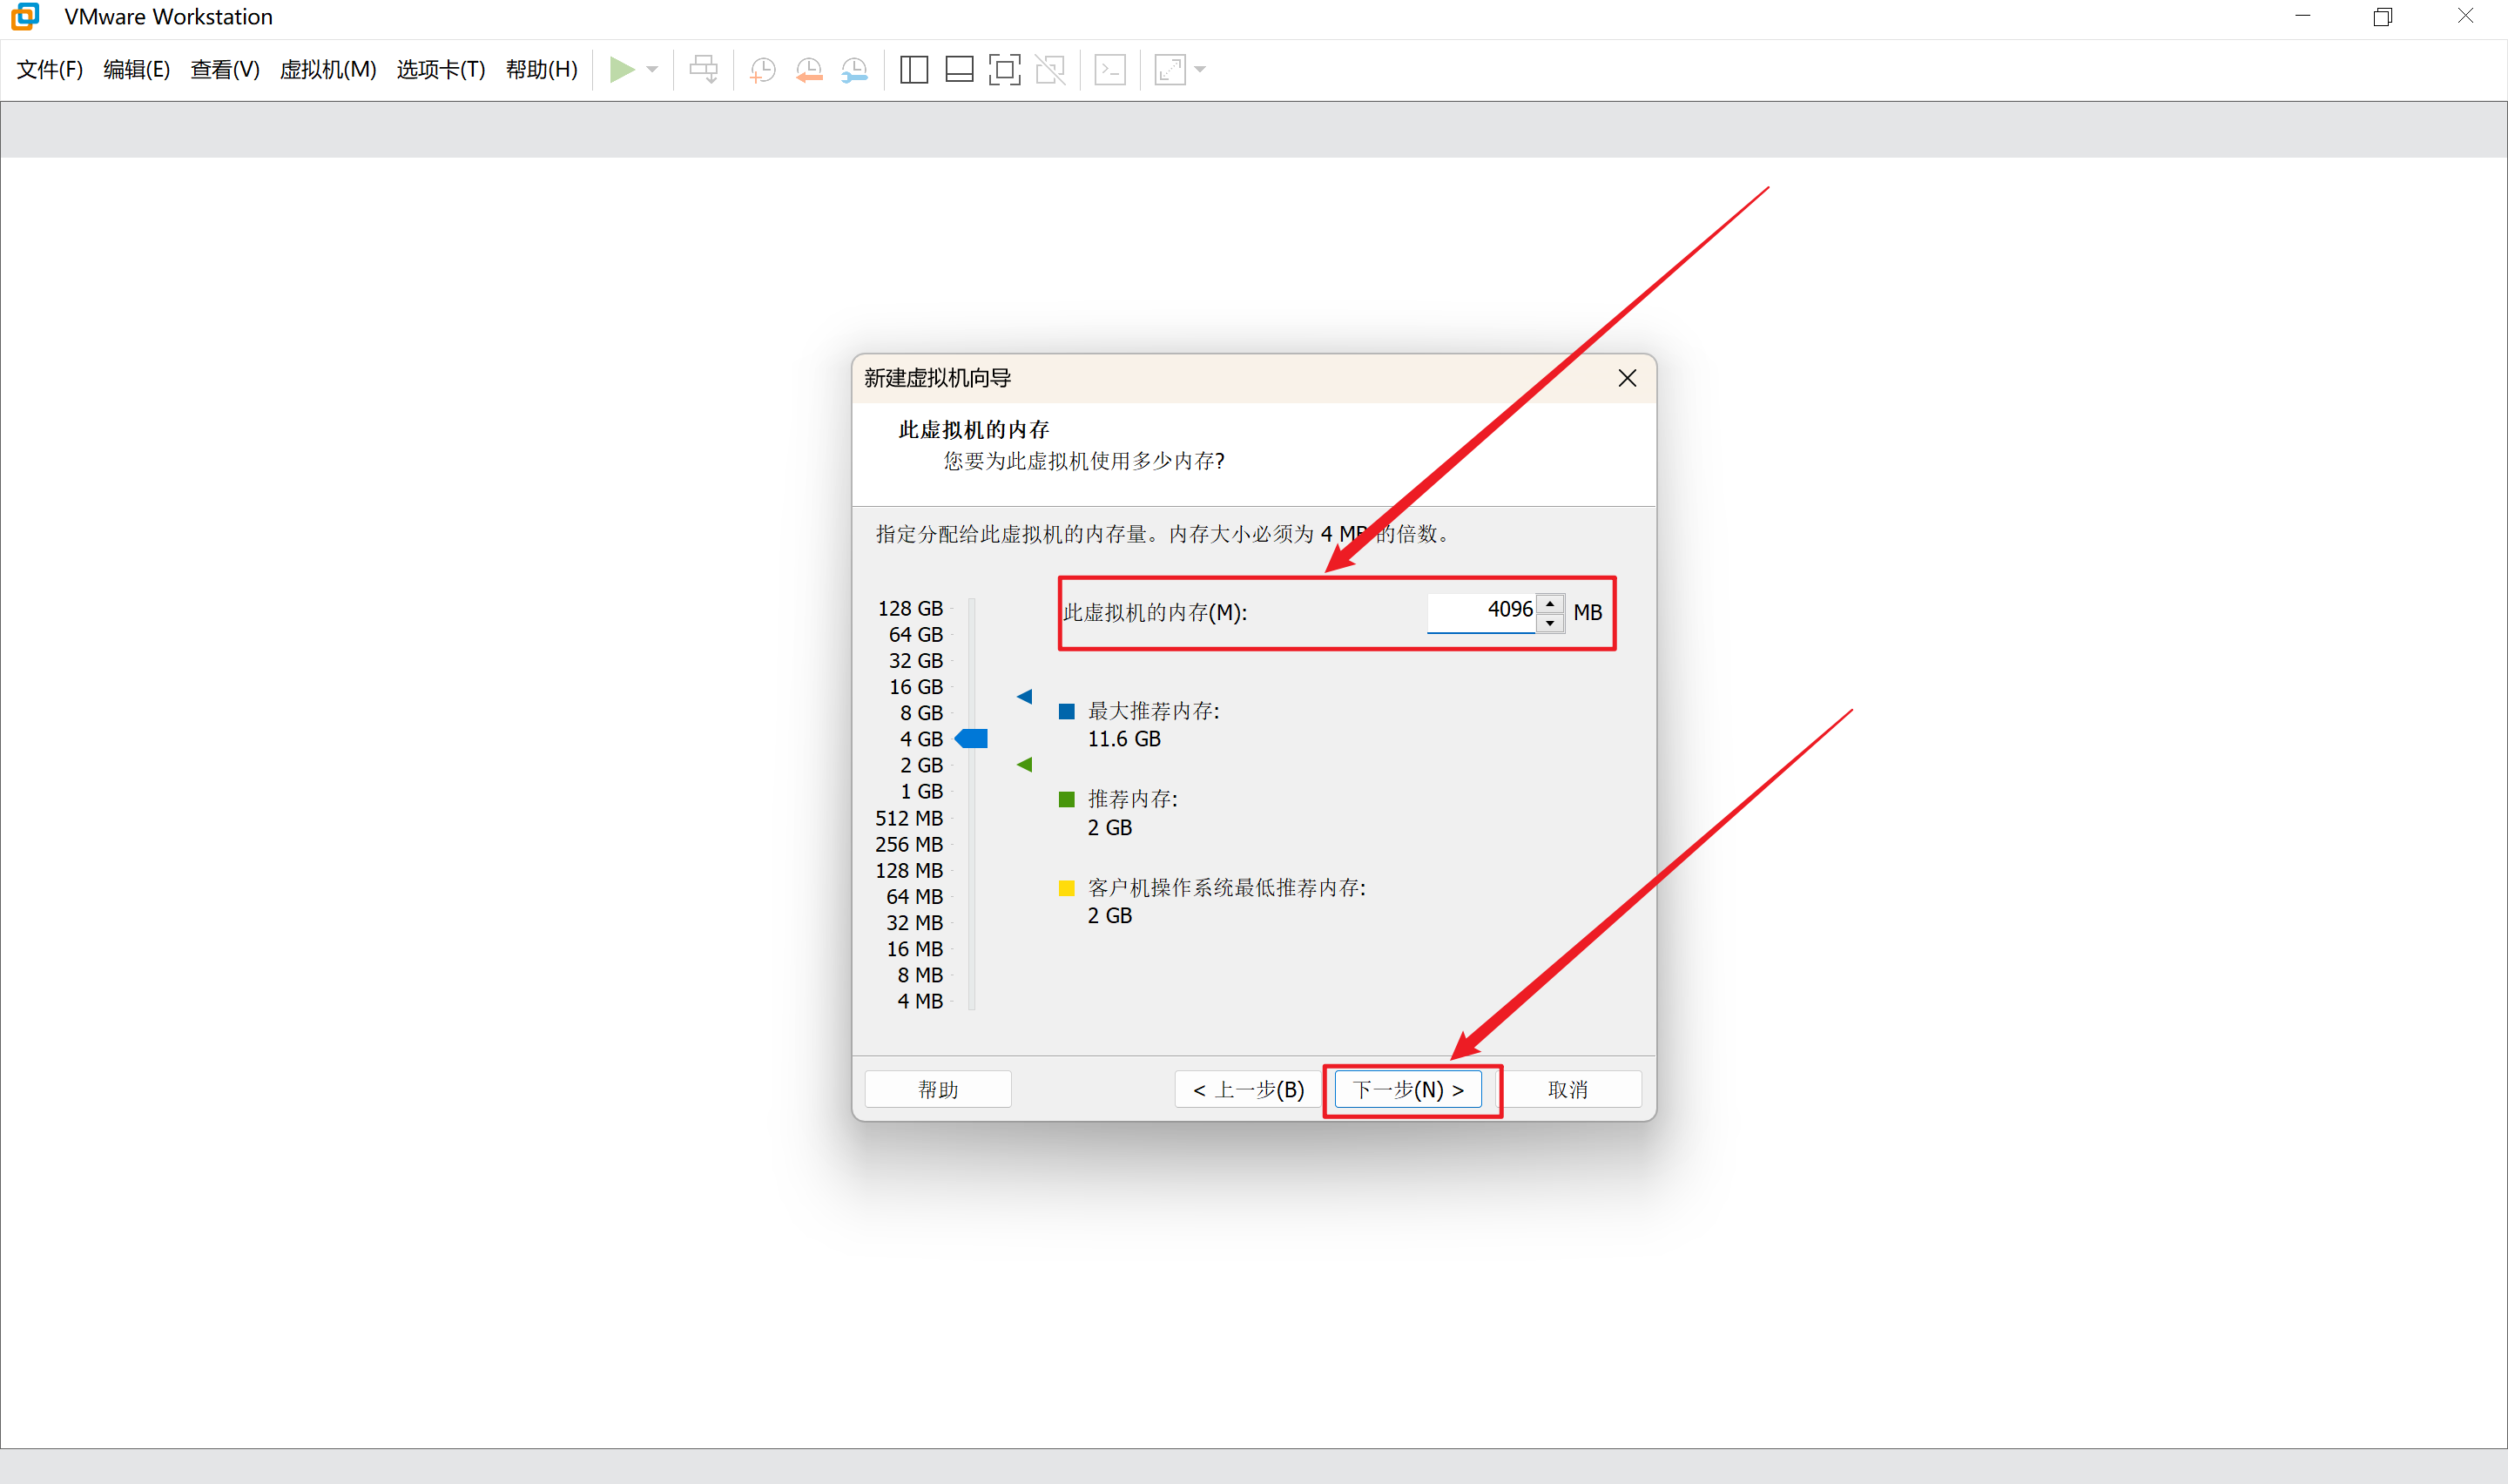This screenshot has height=1484, width=2508.
Task: Open the console view terminal icon
Action: point(1109,69)
